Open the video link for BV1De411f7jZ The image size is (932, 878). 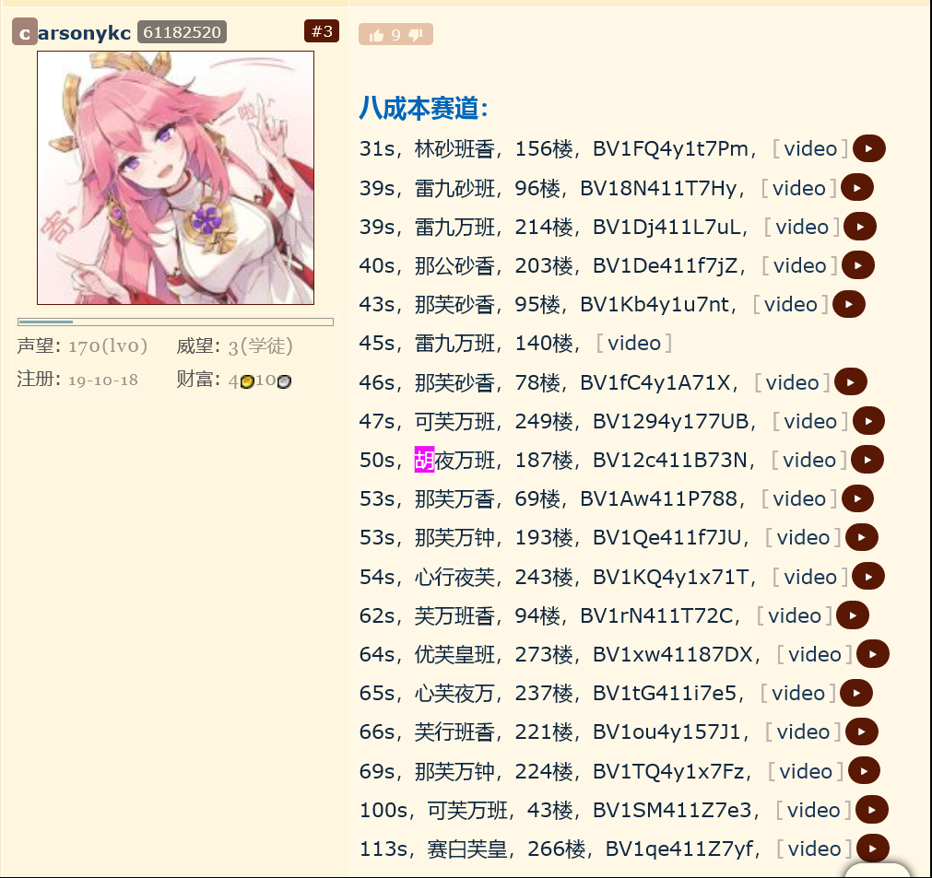pos(799,265)
